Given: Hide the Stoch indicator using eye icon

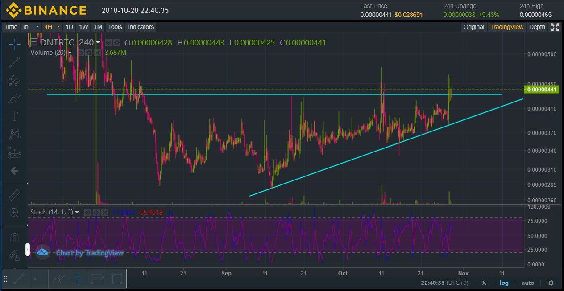Looking at the screenshot, I should tap(87, 213).
